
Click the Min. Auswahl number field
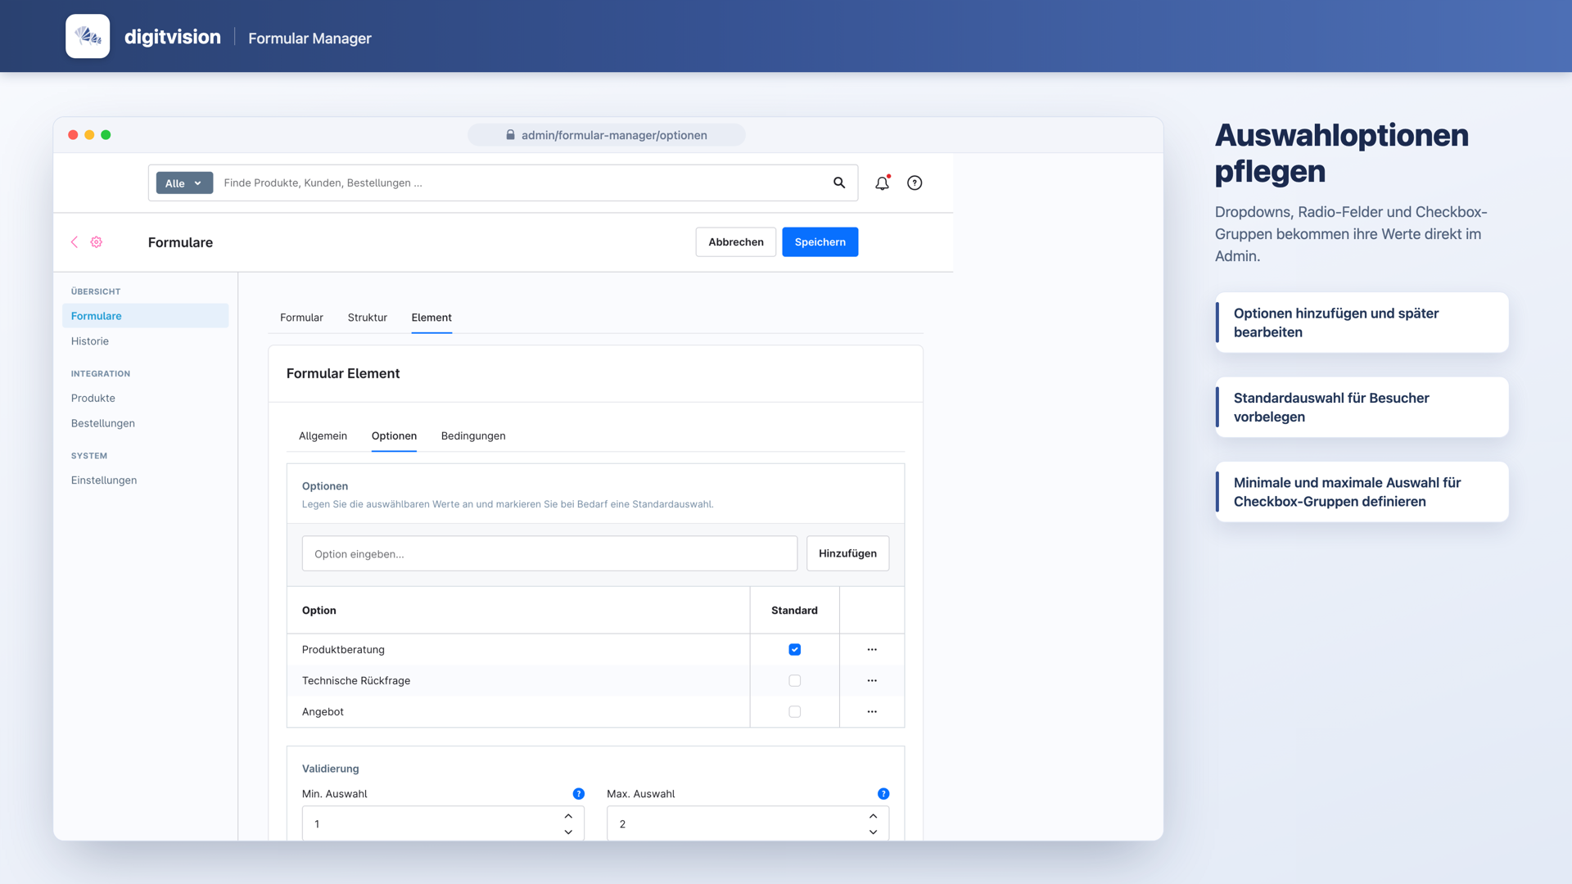pos(443,823)
